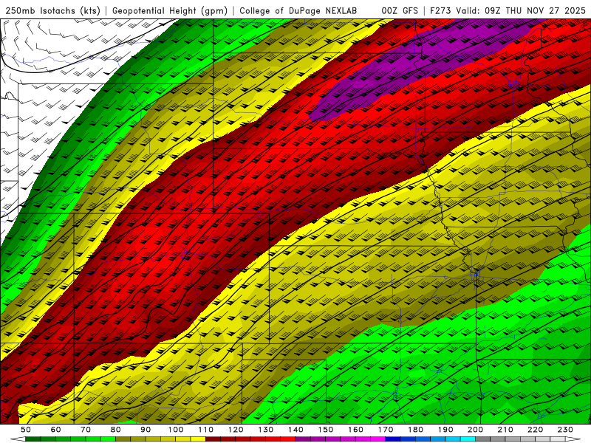Click the 190 label on the color scale
The height and width of the screenshot is (443, 591).
[445, 430]
